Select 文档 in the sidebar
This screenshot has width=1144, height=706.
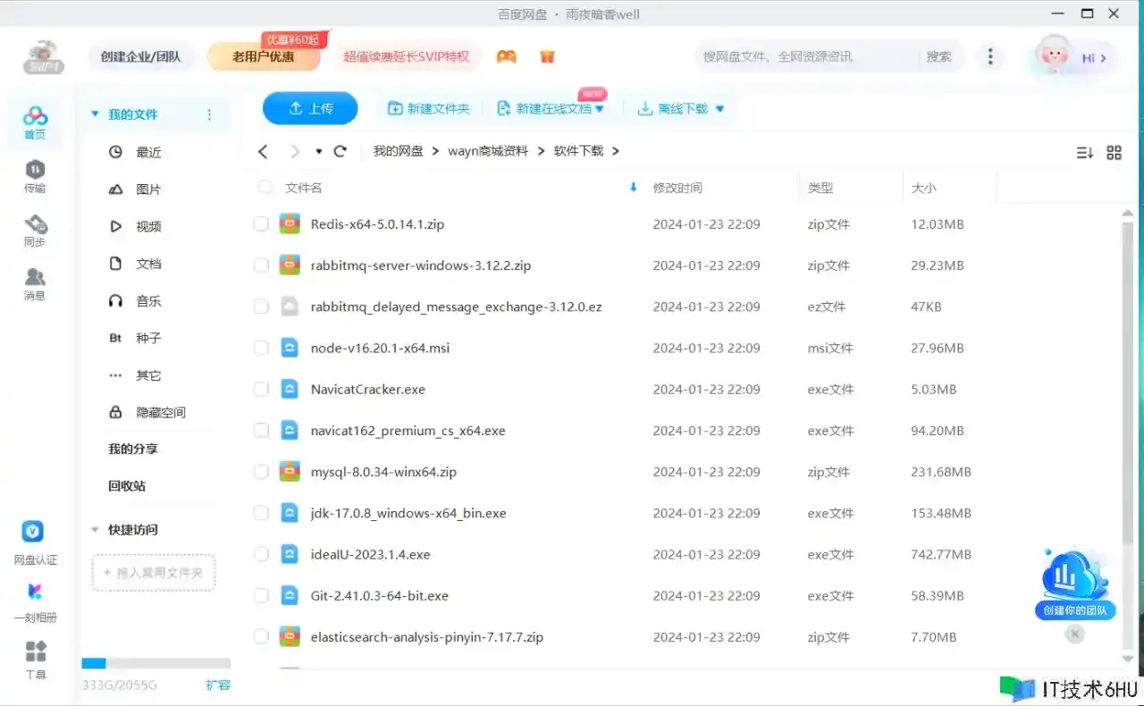(x=148, y=264)
